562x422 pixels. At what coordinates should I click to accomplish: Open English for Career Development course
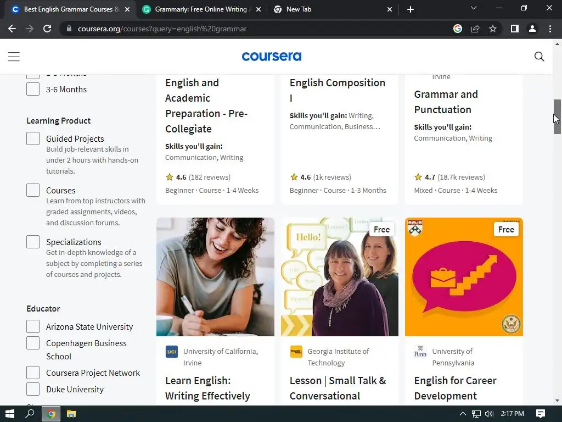pos(455,388)
